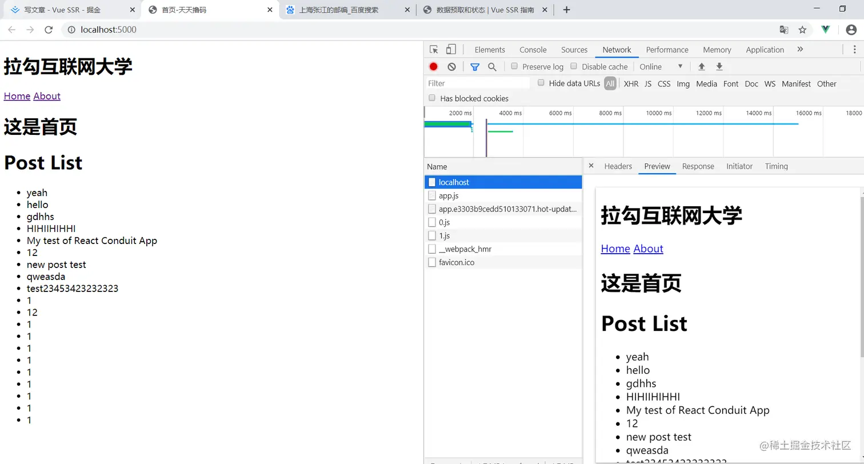Close the 数据预取和状态 Vue SSR tab
The image size is (864, 464).
click(x=544, y=10)
